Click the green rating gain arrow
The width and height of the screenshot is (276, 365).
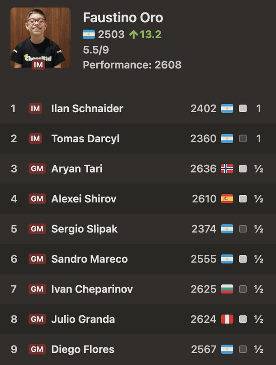tap(133, 35)
